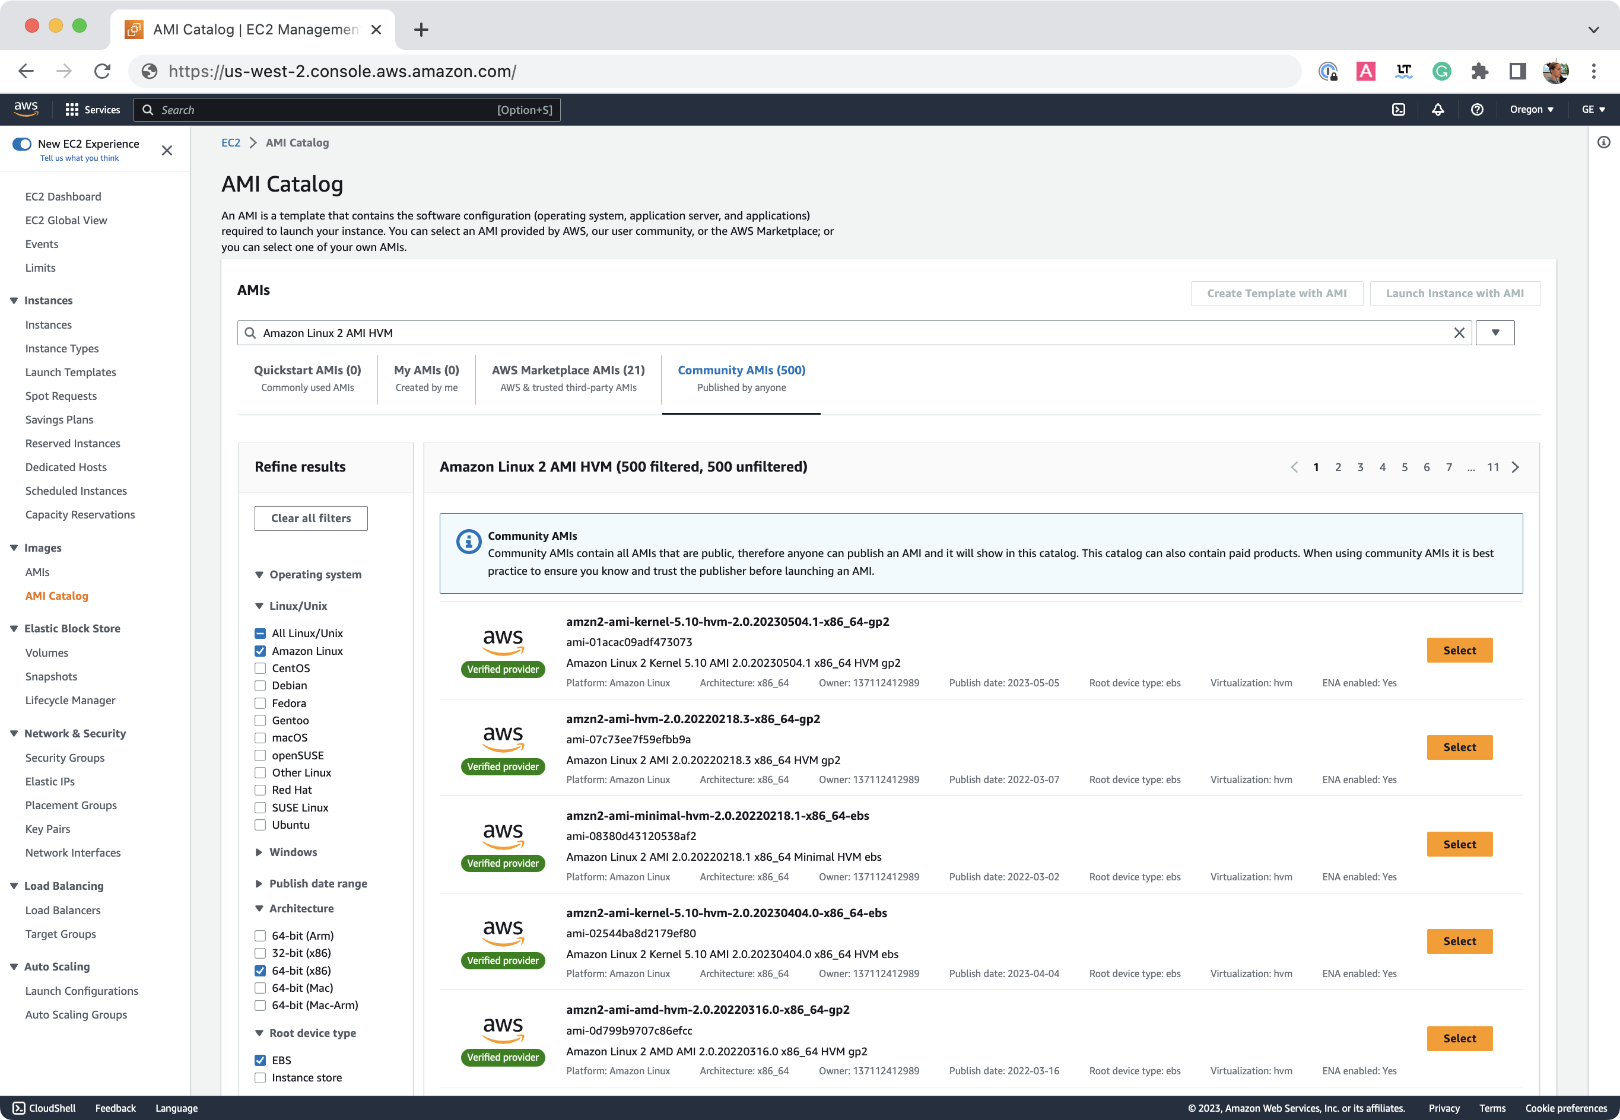Clear the AMI search with the X icon
Screen dimensions: 1620x1120
point(1460,333)
